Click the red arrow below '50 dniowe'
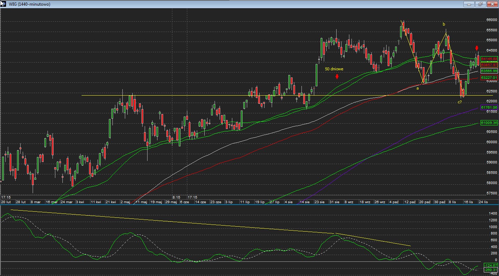 coord(337,76)
